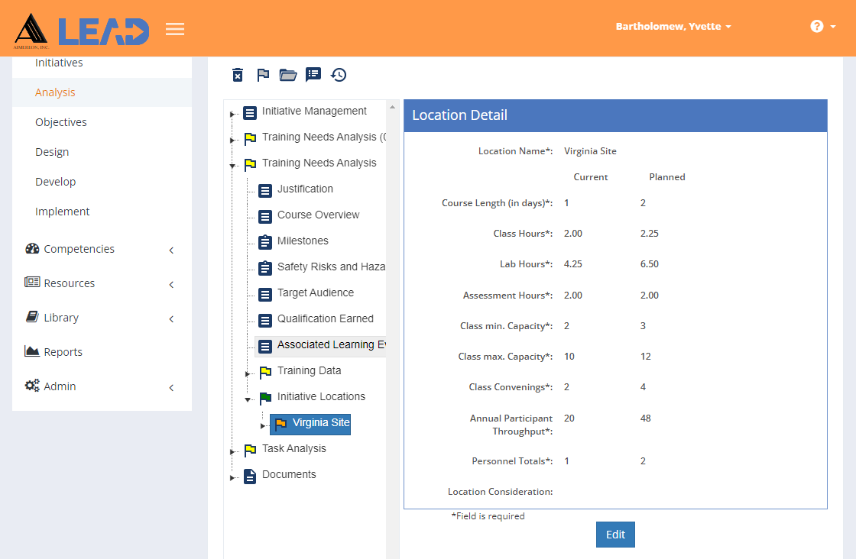This screenshot has height=559, width=856.
Task: Select the Milestones tree item
Action: [x=303, y=241]
